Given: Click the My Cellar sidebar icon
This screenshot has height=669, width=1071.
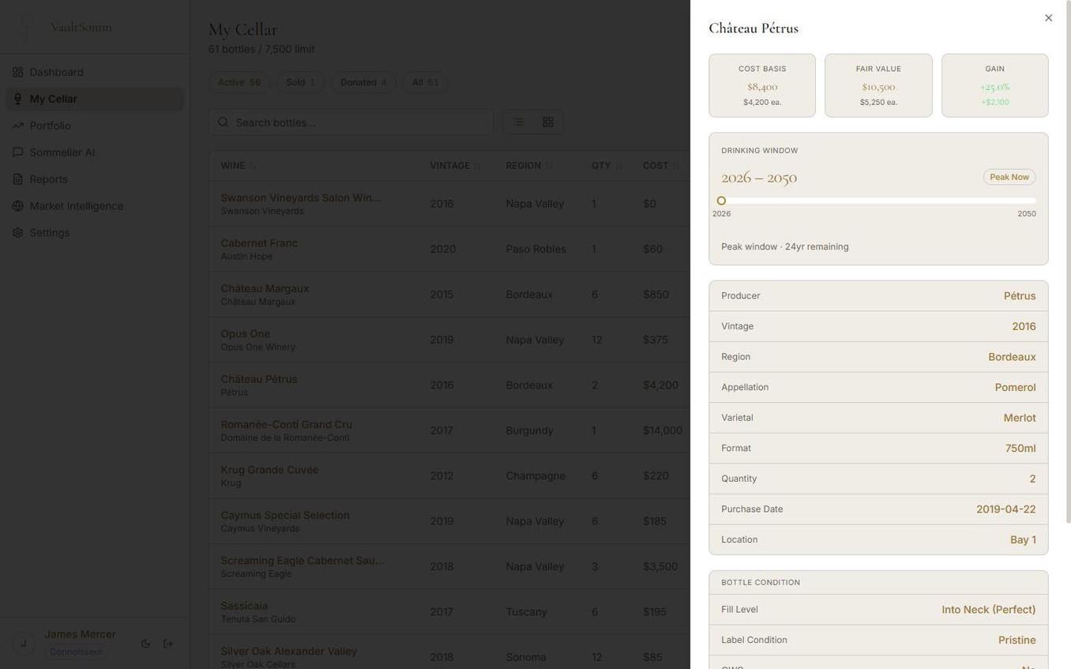Looking at the screenshot, I should [17, 99].
